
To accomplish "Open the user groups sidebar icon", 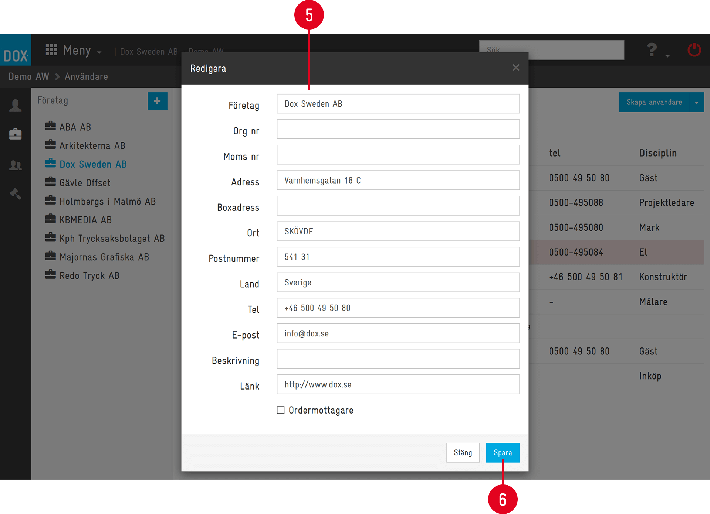I will [x=15, y=165].
